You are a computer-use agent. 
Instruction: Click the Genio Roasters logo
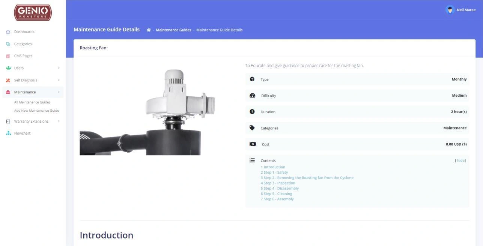[x=33, y=12]
